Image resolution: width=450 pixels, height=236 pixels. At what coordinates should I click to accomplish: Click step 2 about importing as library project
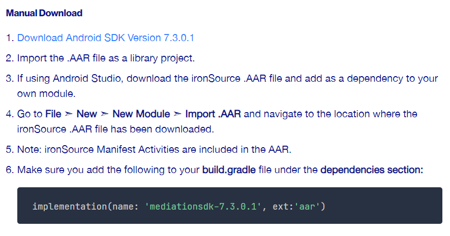point(106,58)
